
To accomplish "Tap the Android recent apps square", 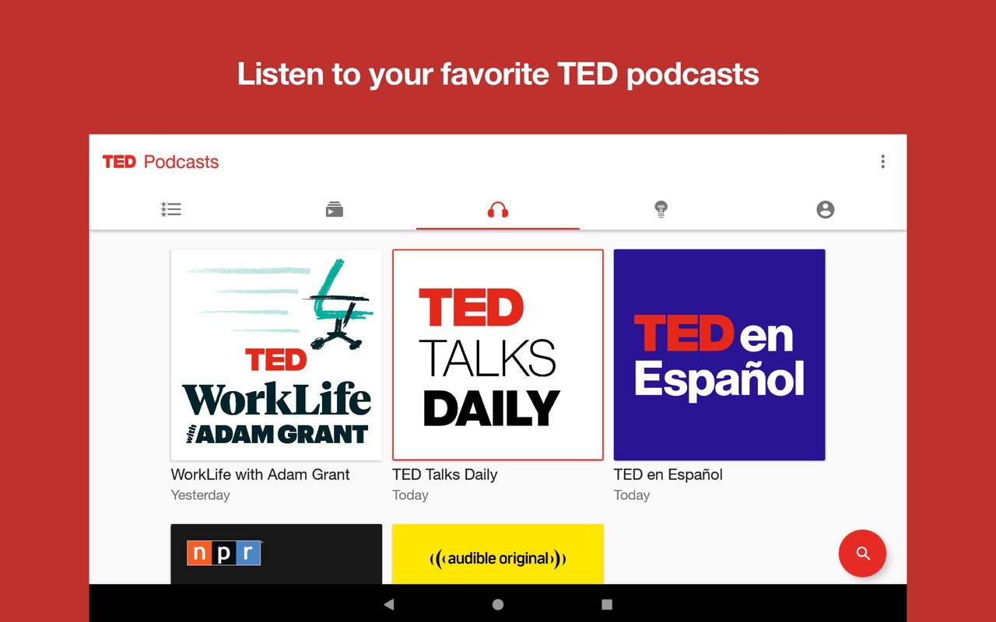I will point(607,604).
